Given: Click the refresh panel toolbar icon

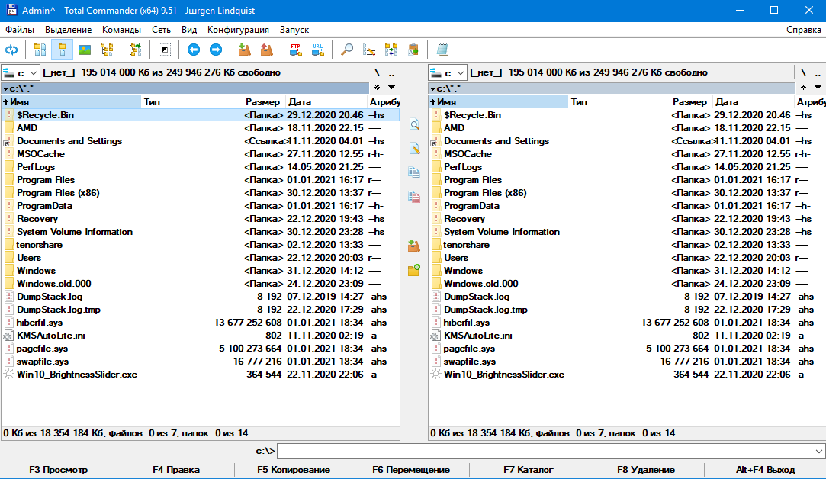Looking at the screenshot, I should pos(11,50).
